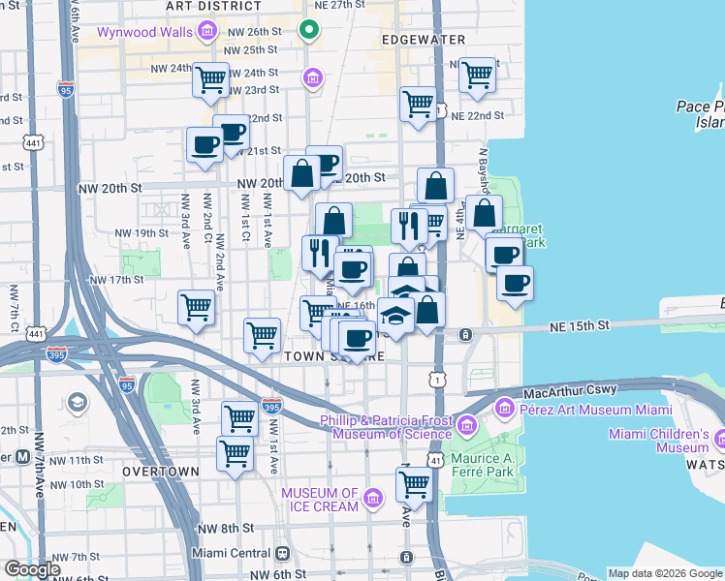The height and width of the screenshot is (581, 725).
Task: Select the coffee cup marker left of NW 21st St
Action: pyautogui.click(x=205, y=145)
